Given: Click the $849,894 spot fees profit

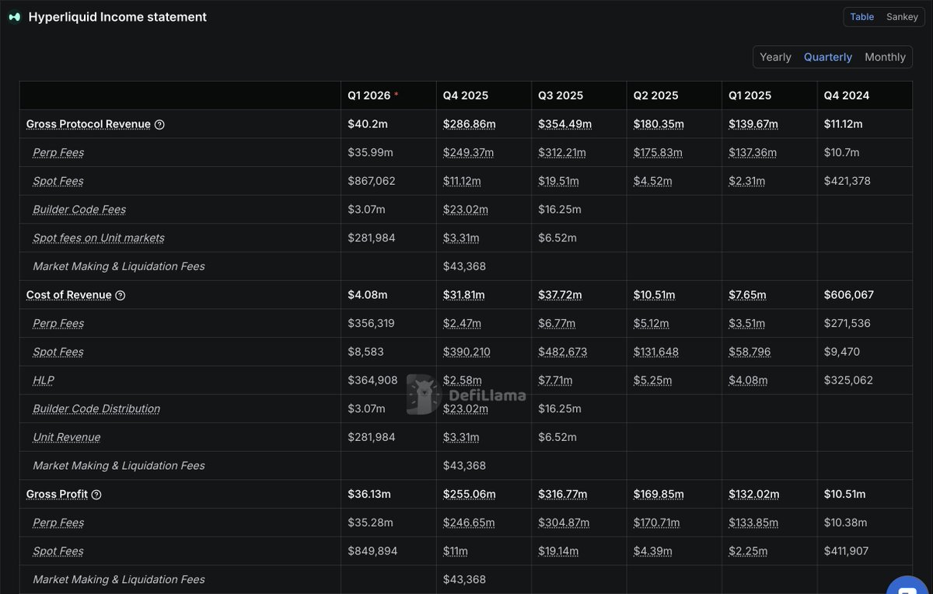Looking at the screenshot, I should (x=372, y=551).
